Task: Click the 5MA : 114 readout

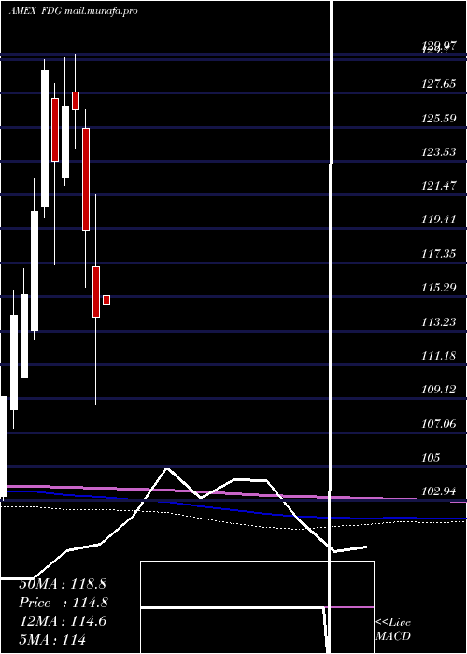Action: click(52, 639)
